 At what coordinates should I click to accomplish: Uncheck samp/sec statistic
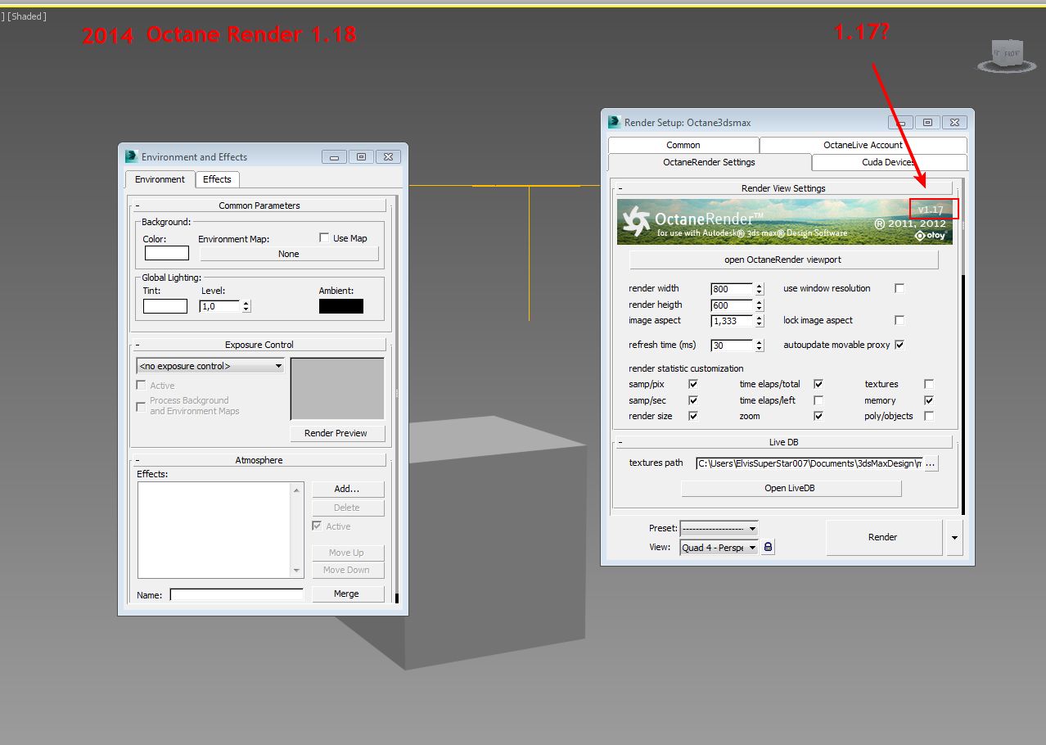[x=693, y=400]
